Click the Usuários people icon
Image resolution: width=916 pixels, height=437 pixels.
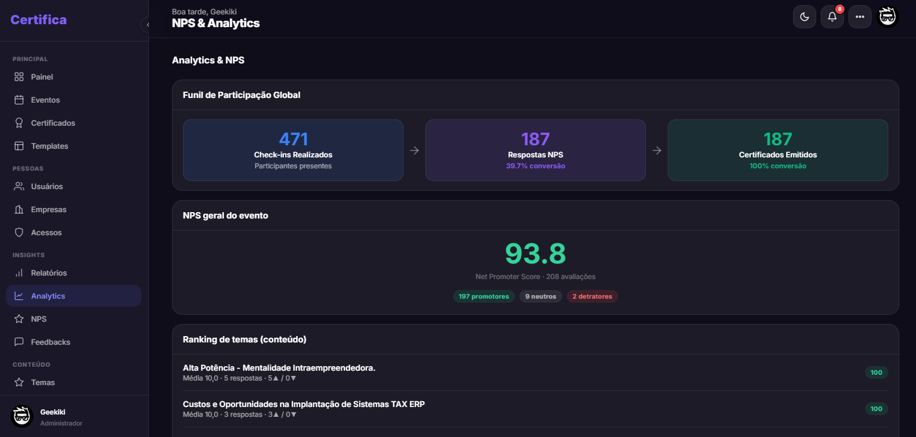tap(19, 186)
